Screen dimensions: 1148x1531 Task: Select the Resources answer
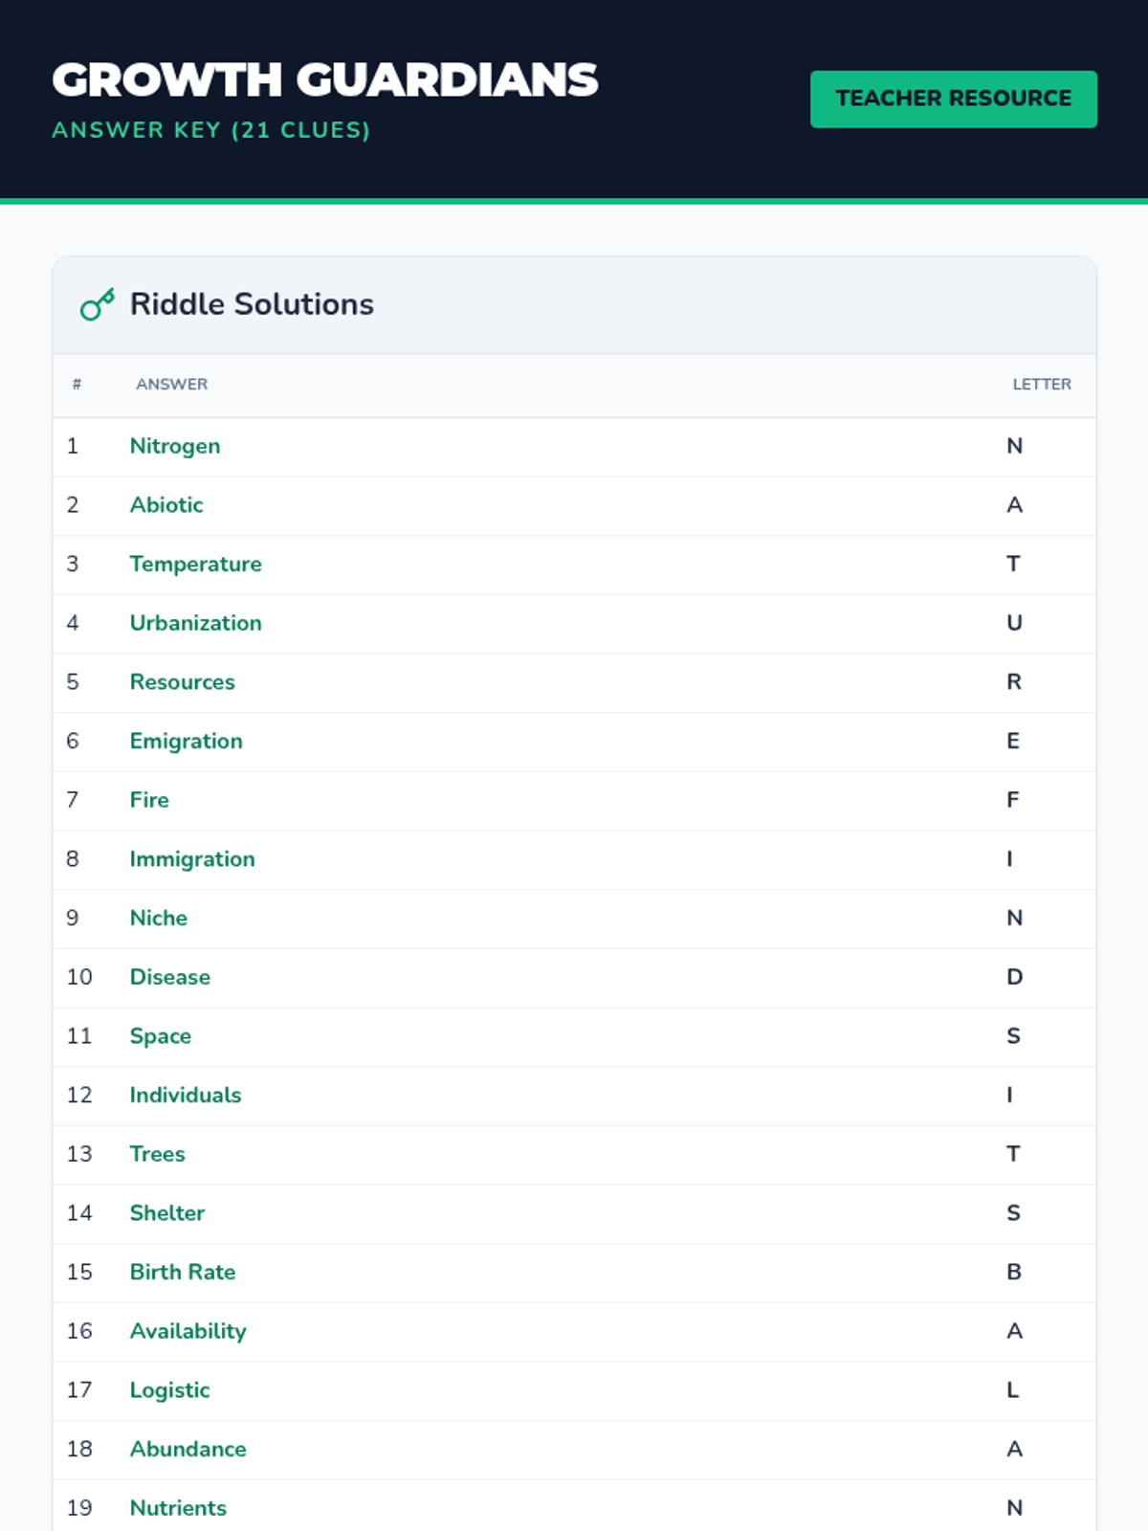pos(183,682)
